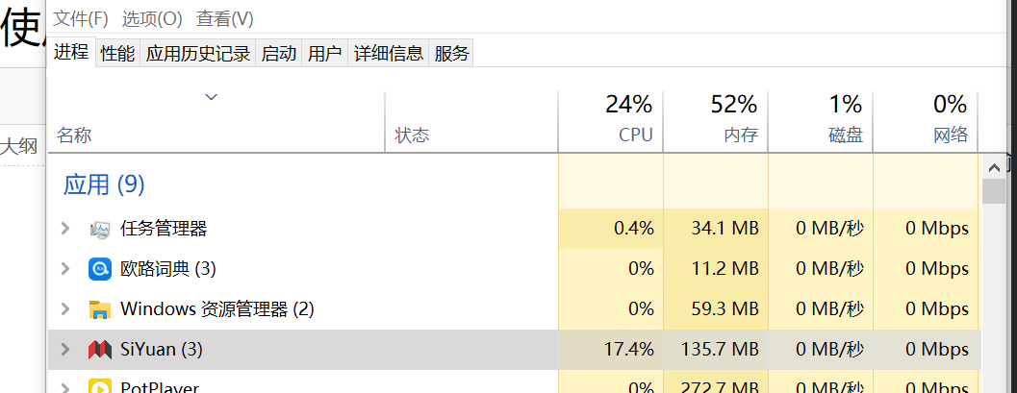
Task: Expand the Windows 资源管理器 process group
Action: 65,309
